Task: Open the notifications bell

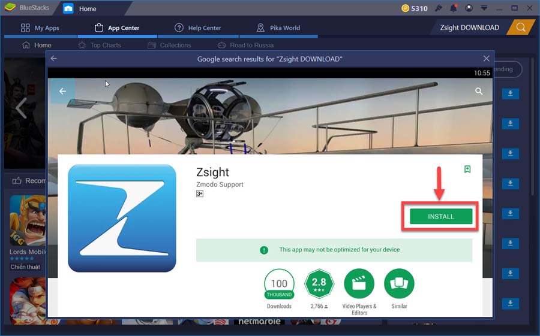Action: click(x=454, y=8)
